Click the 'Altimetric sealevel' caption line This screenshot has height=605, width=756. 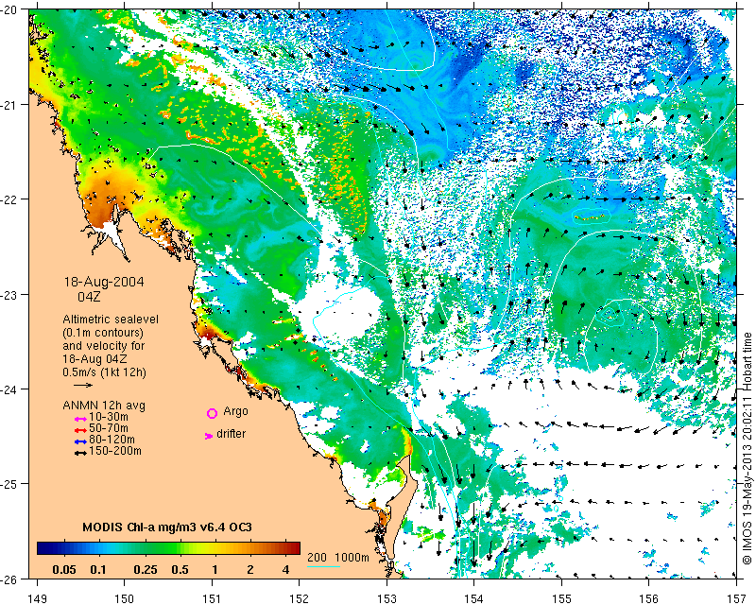tap(111, 320)
